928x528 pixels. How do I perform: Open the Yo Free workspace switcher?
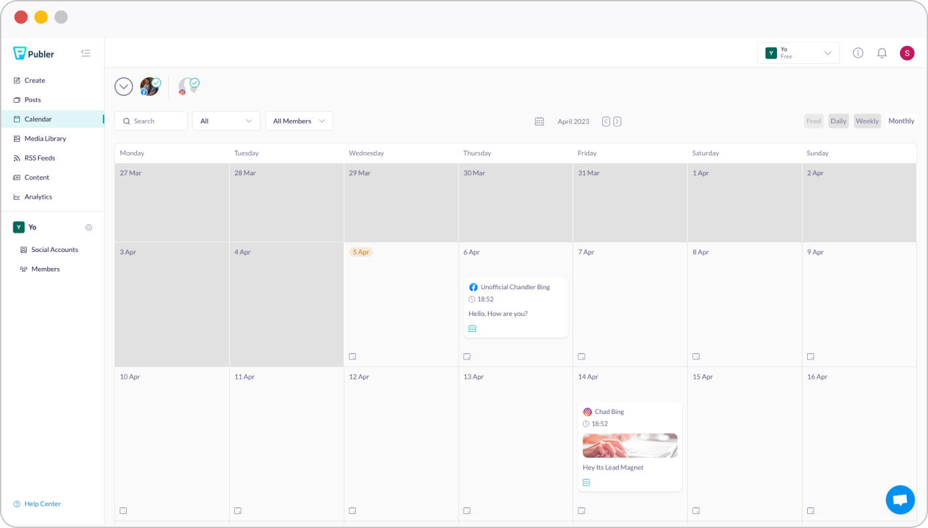[x=798, y=53]
